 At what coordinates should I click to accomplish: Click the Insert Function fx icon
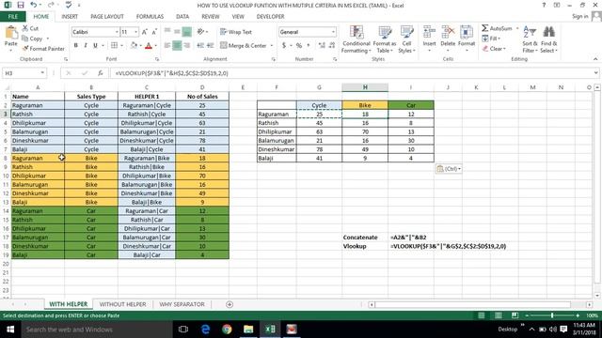pos(101,73)
